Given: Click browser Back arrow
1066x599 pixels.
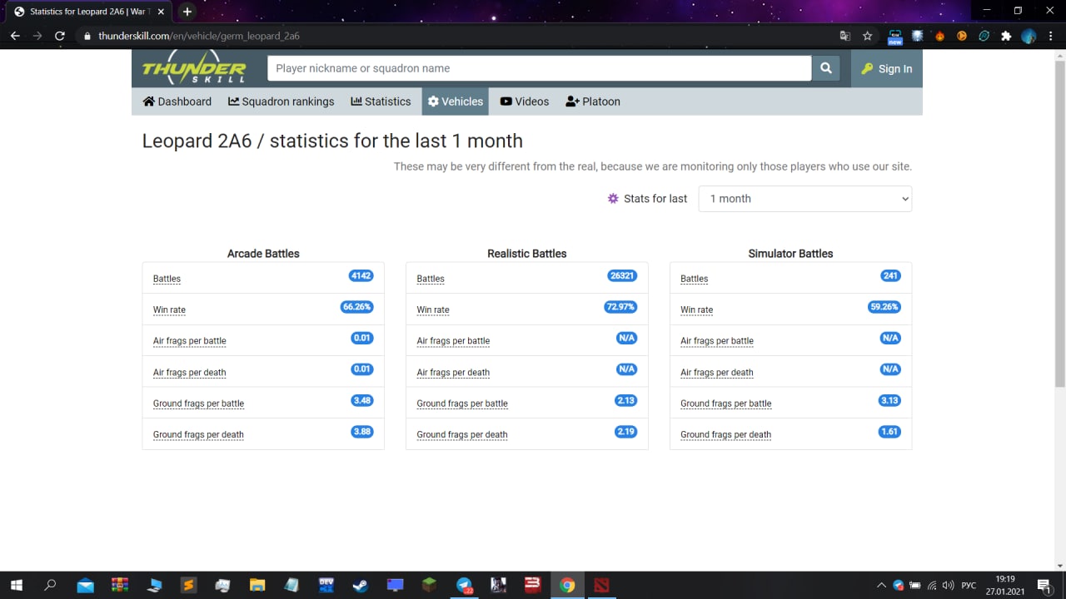Looking at the screenshot, I should 15,36.
